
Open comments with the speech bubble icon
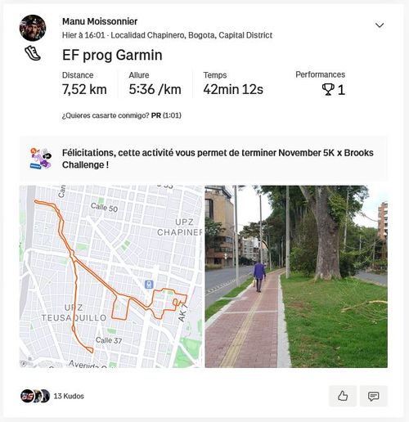(373, 396)
